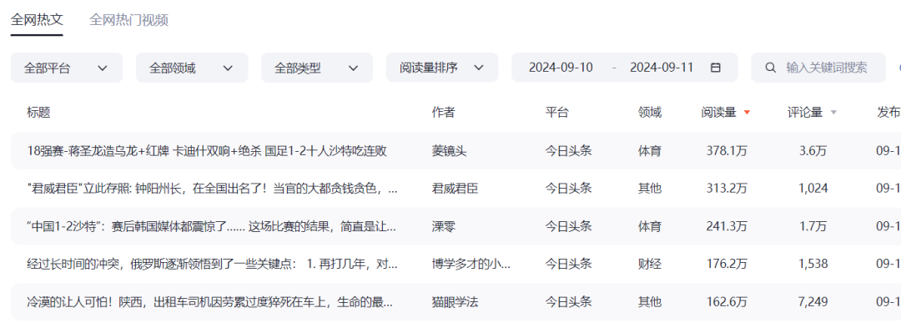The width and height of the screenshot is (901, 333).
Task: Click 财经 domain cell
Action: pos(650,264)
